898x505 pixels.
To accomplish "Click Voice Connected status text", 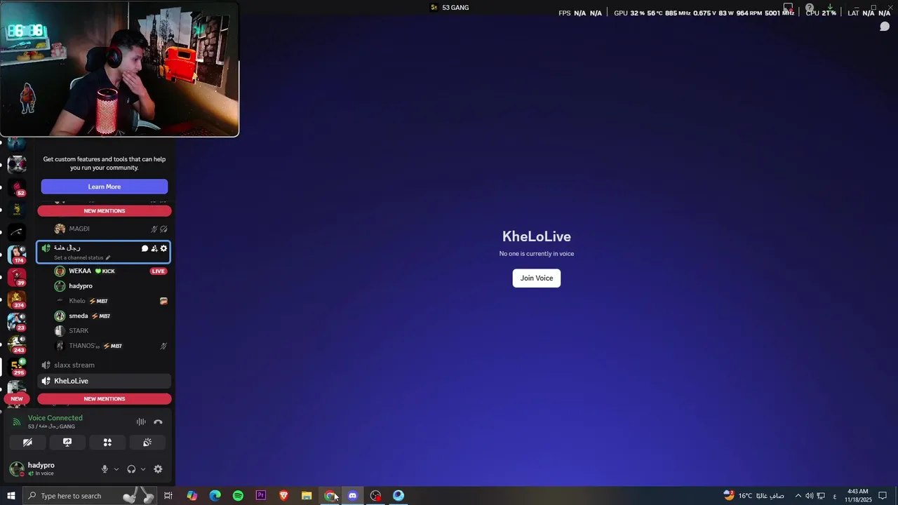I will (55, 418).
